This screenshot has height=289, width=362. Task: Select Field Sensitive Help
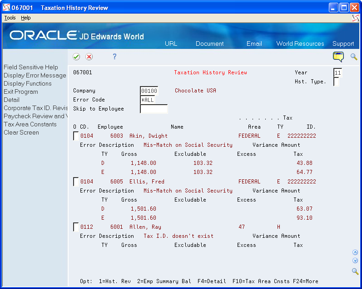click(x=31, y=67)
